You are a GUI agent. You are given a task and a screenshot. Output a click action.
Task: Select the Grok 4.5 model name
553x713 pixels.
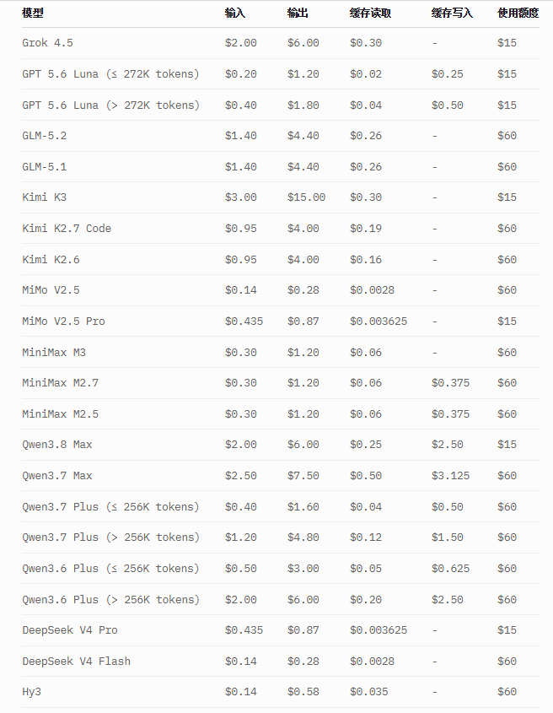click(47, 43)
